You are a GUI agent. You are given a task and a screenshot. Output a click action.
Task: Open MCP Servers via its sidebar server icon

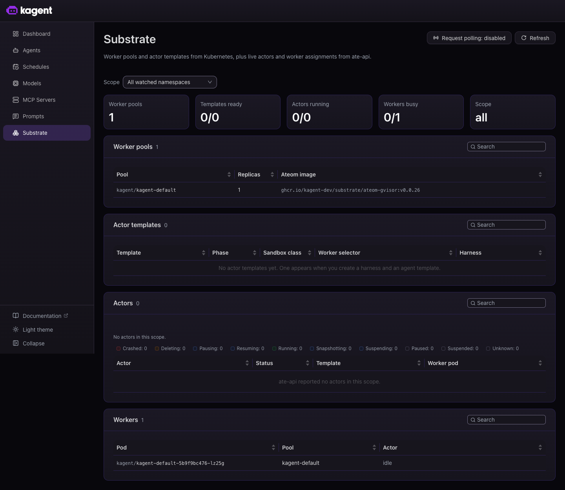[x=16, y=100]
